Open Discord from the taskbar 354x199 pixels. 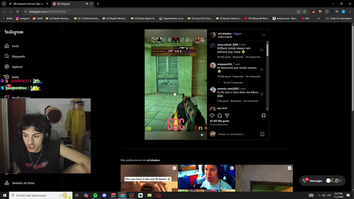(104, 195)
